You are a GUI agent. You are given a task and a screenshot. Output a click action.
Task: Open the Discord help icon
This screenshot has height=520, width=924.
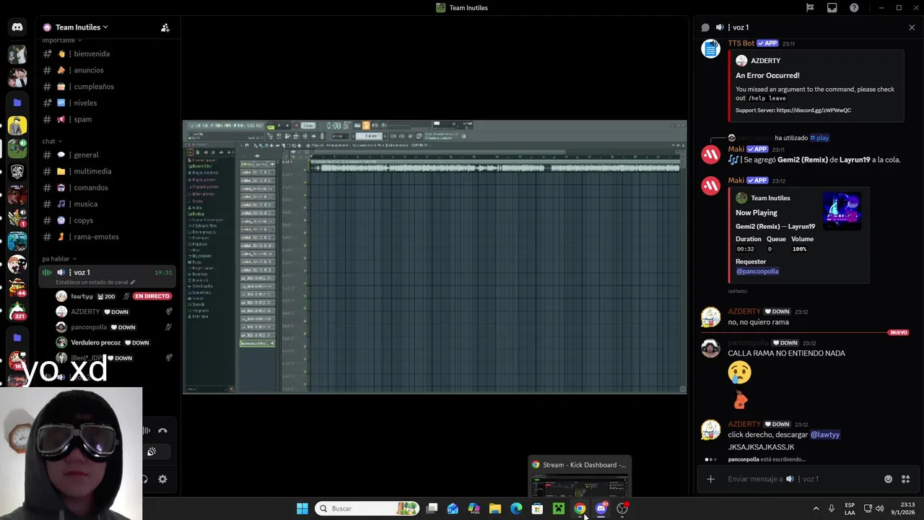click(x=854, y=8)
